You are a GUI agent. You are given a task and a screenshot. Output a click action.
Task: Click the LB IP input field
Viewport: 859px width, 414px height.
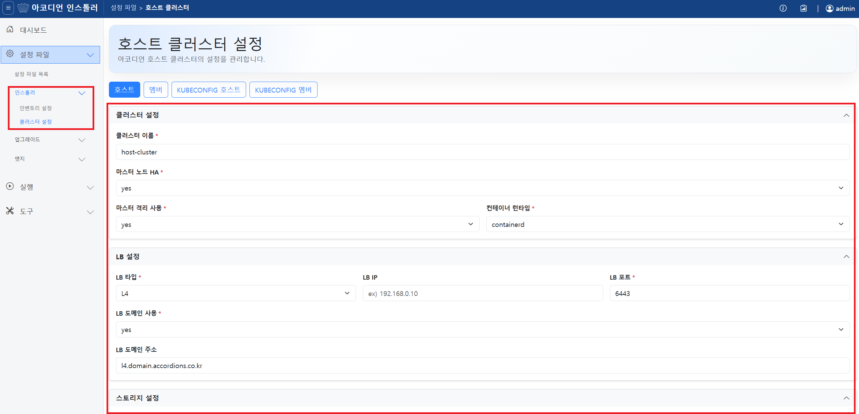(x=483, y=293)
